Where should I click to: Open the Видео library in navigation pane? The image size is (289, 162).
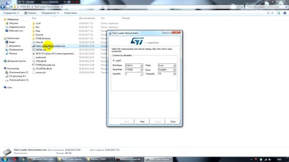pos(10,42)
